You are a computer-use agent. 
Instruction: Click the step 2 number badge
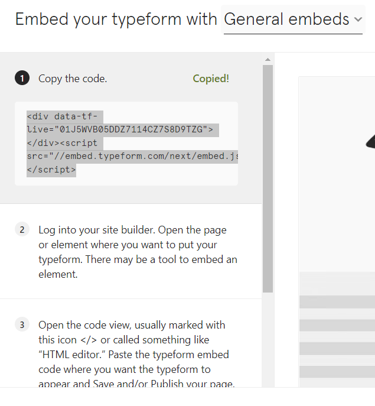coord(22,230)
